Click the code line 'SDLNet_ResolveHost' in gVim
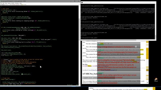161x90 pixels. click(18, 66)
